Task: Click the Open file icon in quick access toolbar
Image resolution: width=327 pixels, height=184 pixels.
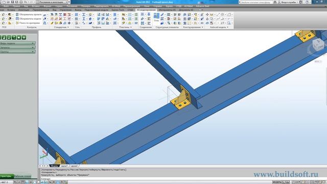Action: coord(8,2)
